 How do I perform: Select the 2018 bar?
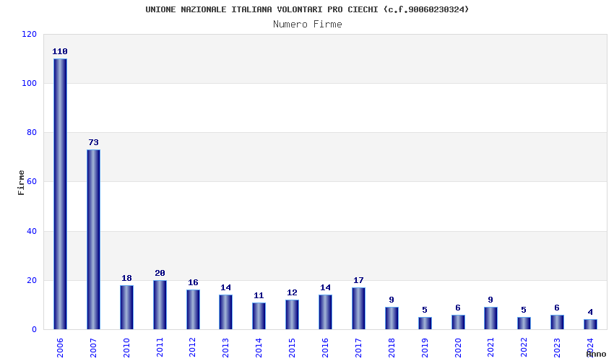click(392, 318)
